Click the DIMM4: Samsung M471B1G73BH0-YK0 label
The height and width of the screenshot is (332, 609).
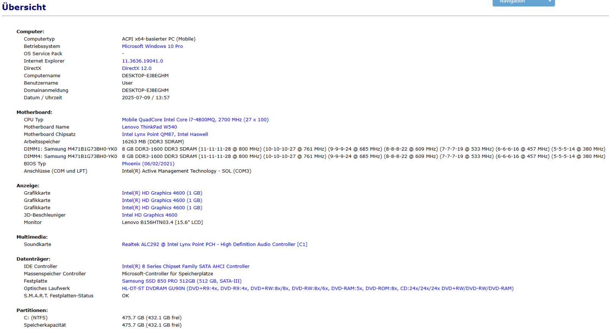pyautogui.click(x=70, y=156)
